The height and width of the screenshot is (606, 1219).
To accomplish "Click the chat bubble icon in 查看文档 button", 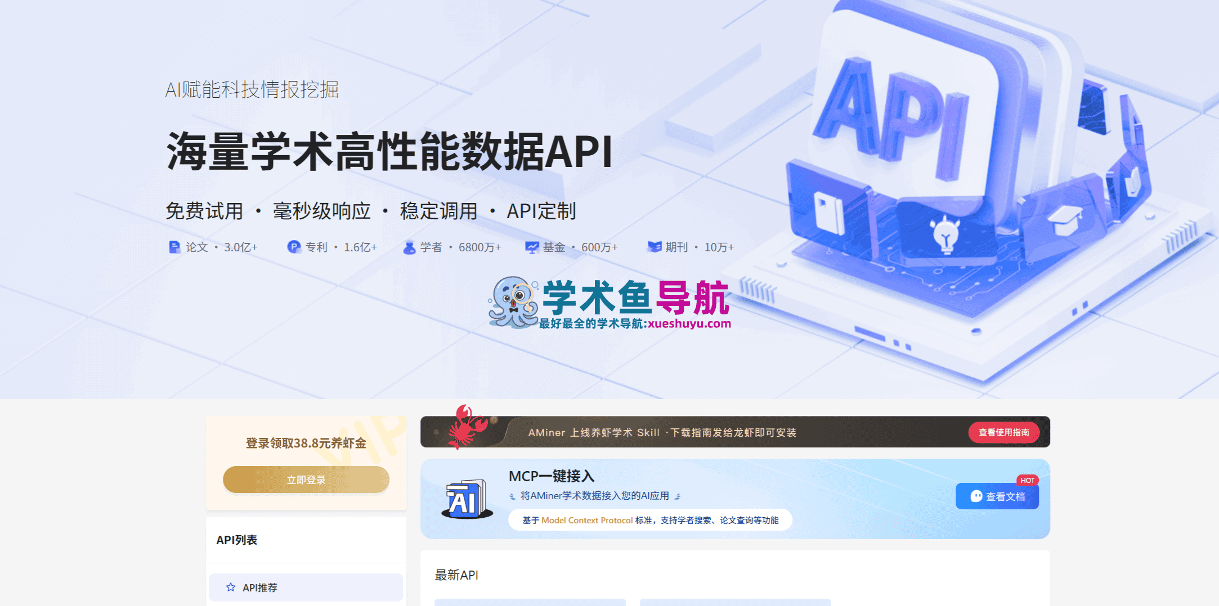I will coord(976,496).
